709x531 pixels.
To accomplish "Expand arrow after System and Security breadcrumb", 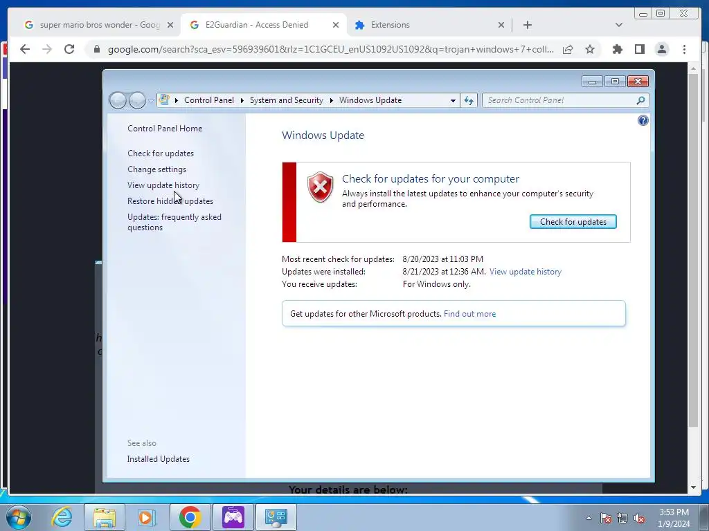I will [331, 100].
